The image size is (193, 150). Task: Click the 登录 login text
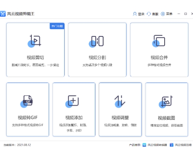coord(141,14)
